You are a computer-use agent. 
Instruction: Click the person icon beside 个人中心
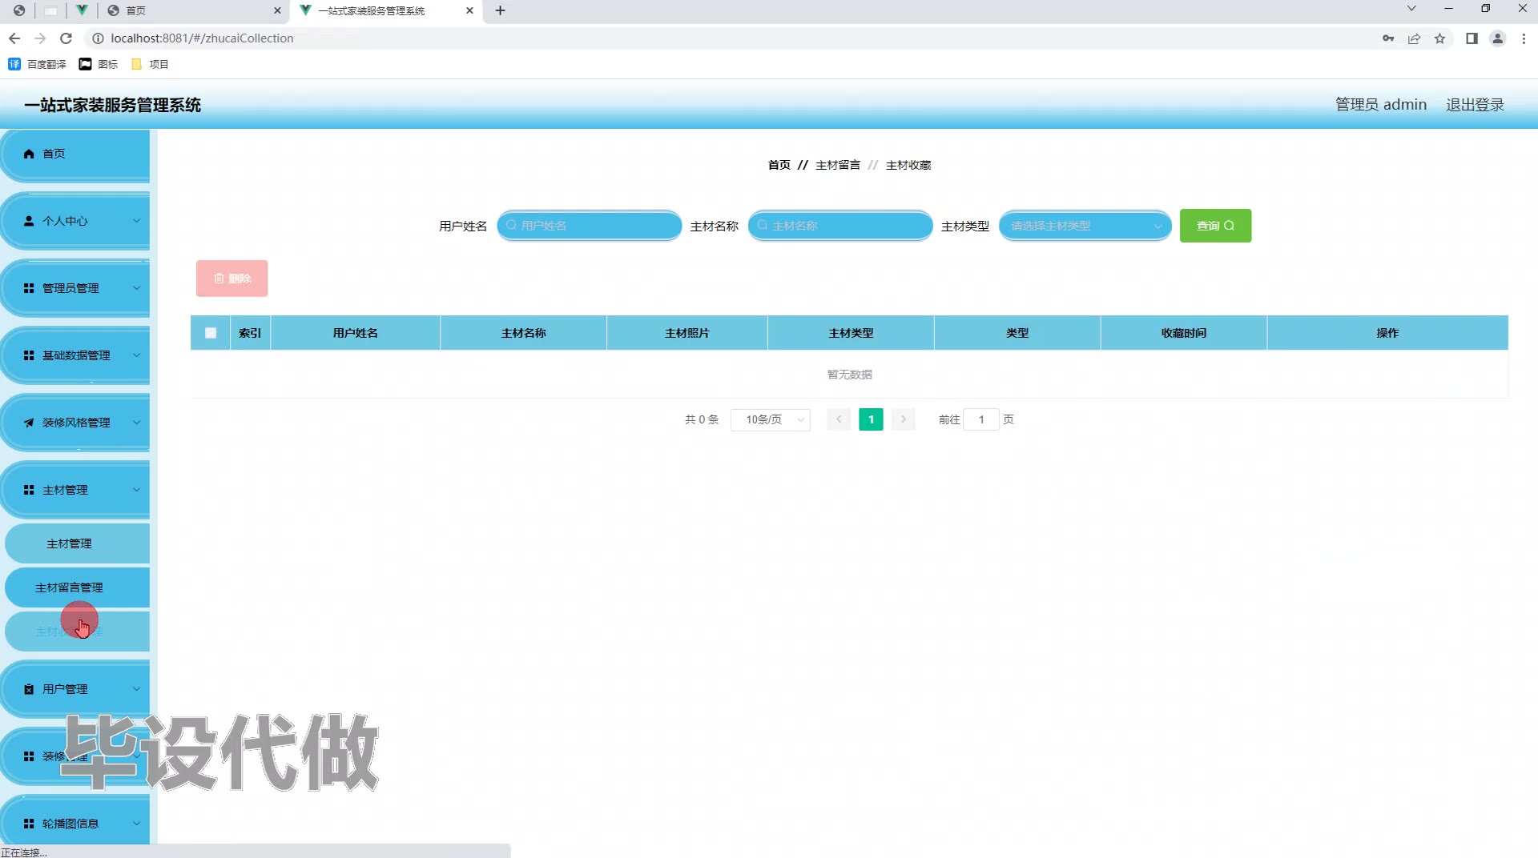tap(29, 221)
